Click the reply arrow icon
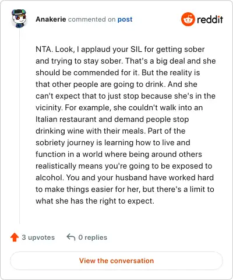Image resolution: width=233 pixels, height=280 pixels. [71, 237]
